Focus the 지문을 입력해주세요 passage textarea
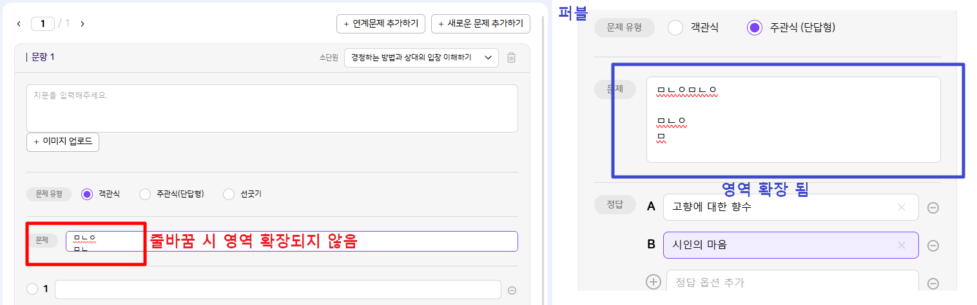This screenshot has height=305, width=977. point(272,108)
